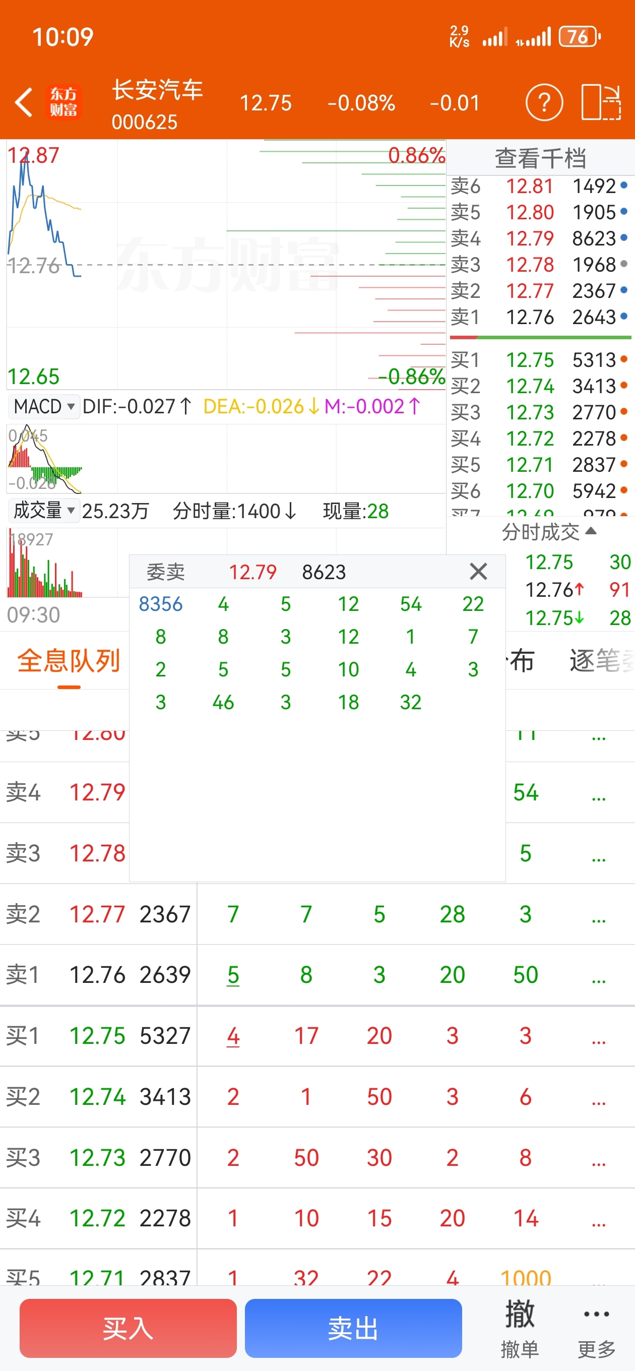Tap the 东方财富 logo icon
Image resolution: width=635 pixels, height=1371 pixels.
tap(63, 102)
